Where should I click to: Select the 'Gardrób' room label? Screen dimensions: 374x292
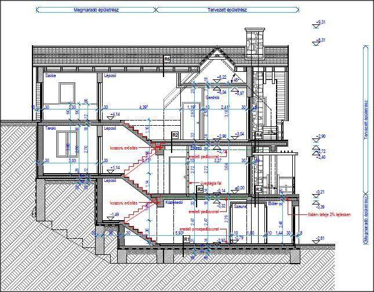pyautogui.click(x=212, y=98)
